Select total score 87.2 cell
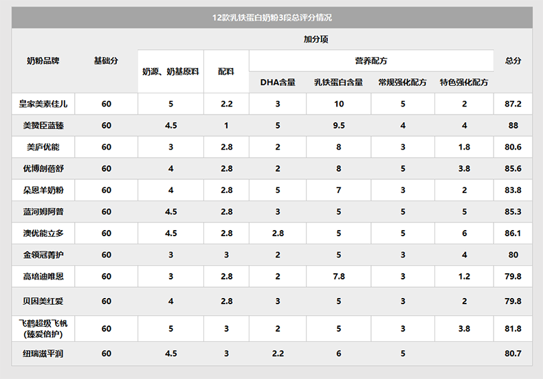The image size is (543, 379). (513, 104)
